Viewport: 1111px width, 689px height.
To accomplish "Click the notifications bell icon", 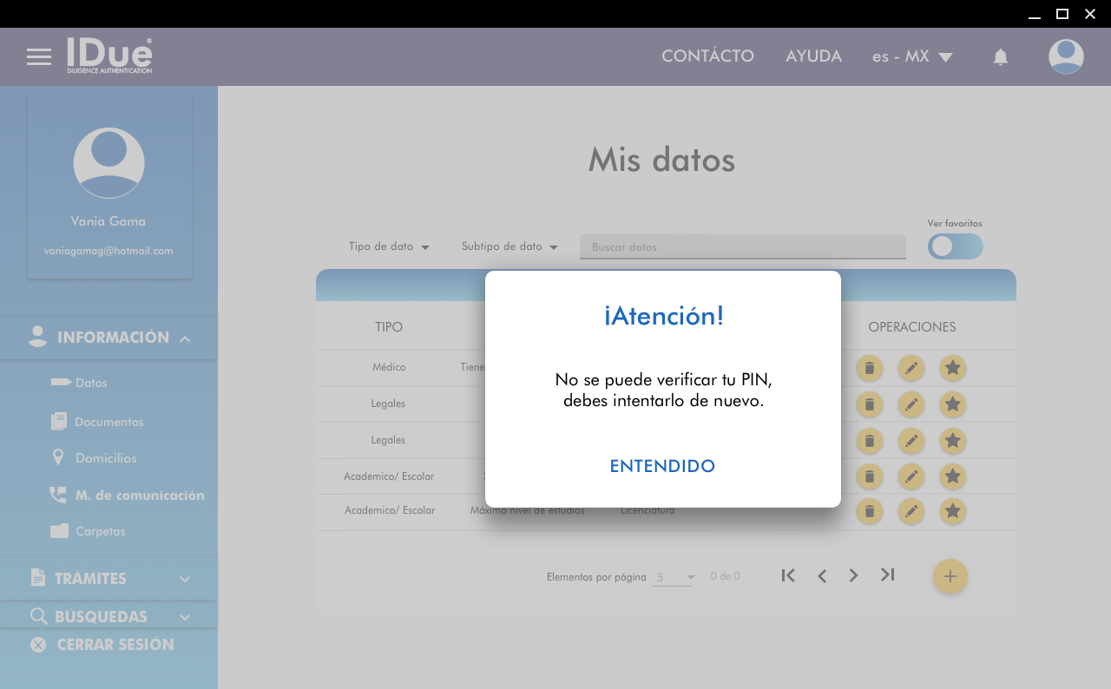I will point(1000,57).
